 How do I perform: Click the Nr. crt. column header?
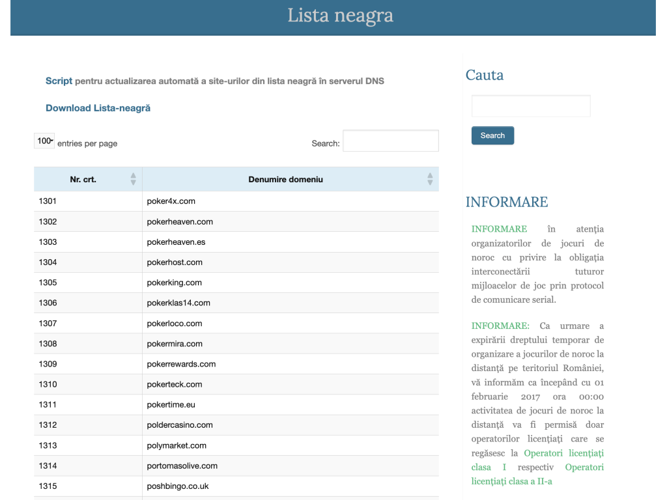83,180
